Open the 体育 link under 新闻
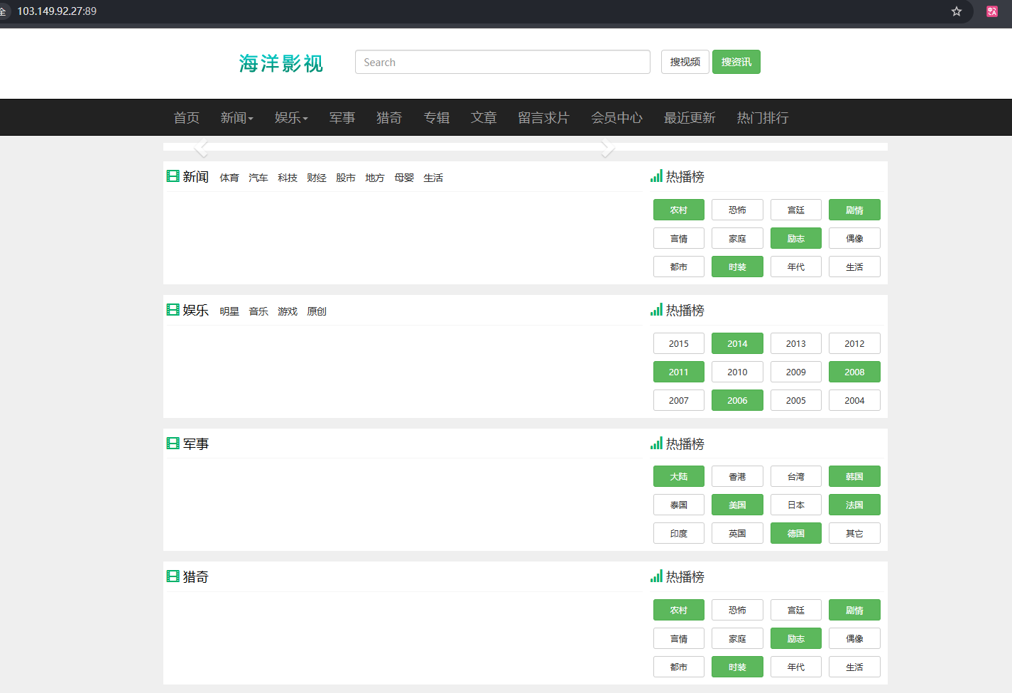 coord(229,178)
